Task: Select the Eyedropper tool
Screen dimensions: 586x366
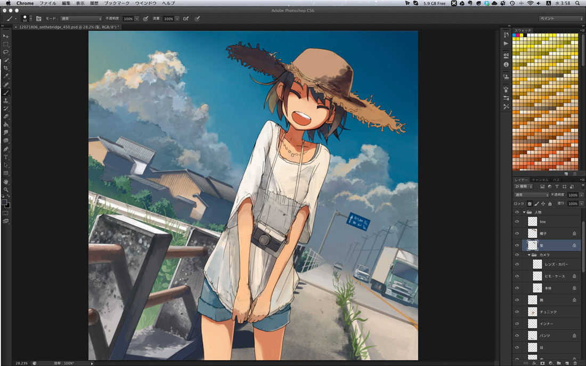Action: (x=6, y=76)
